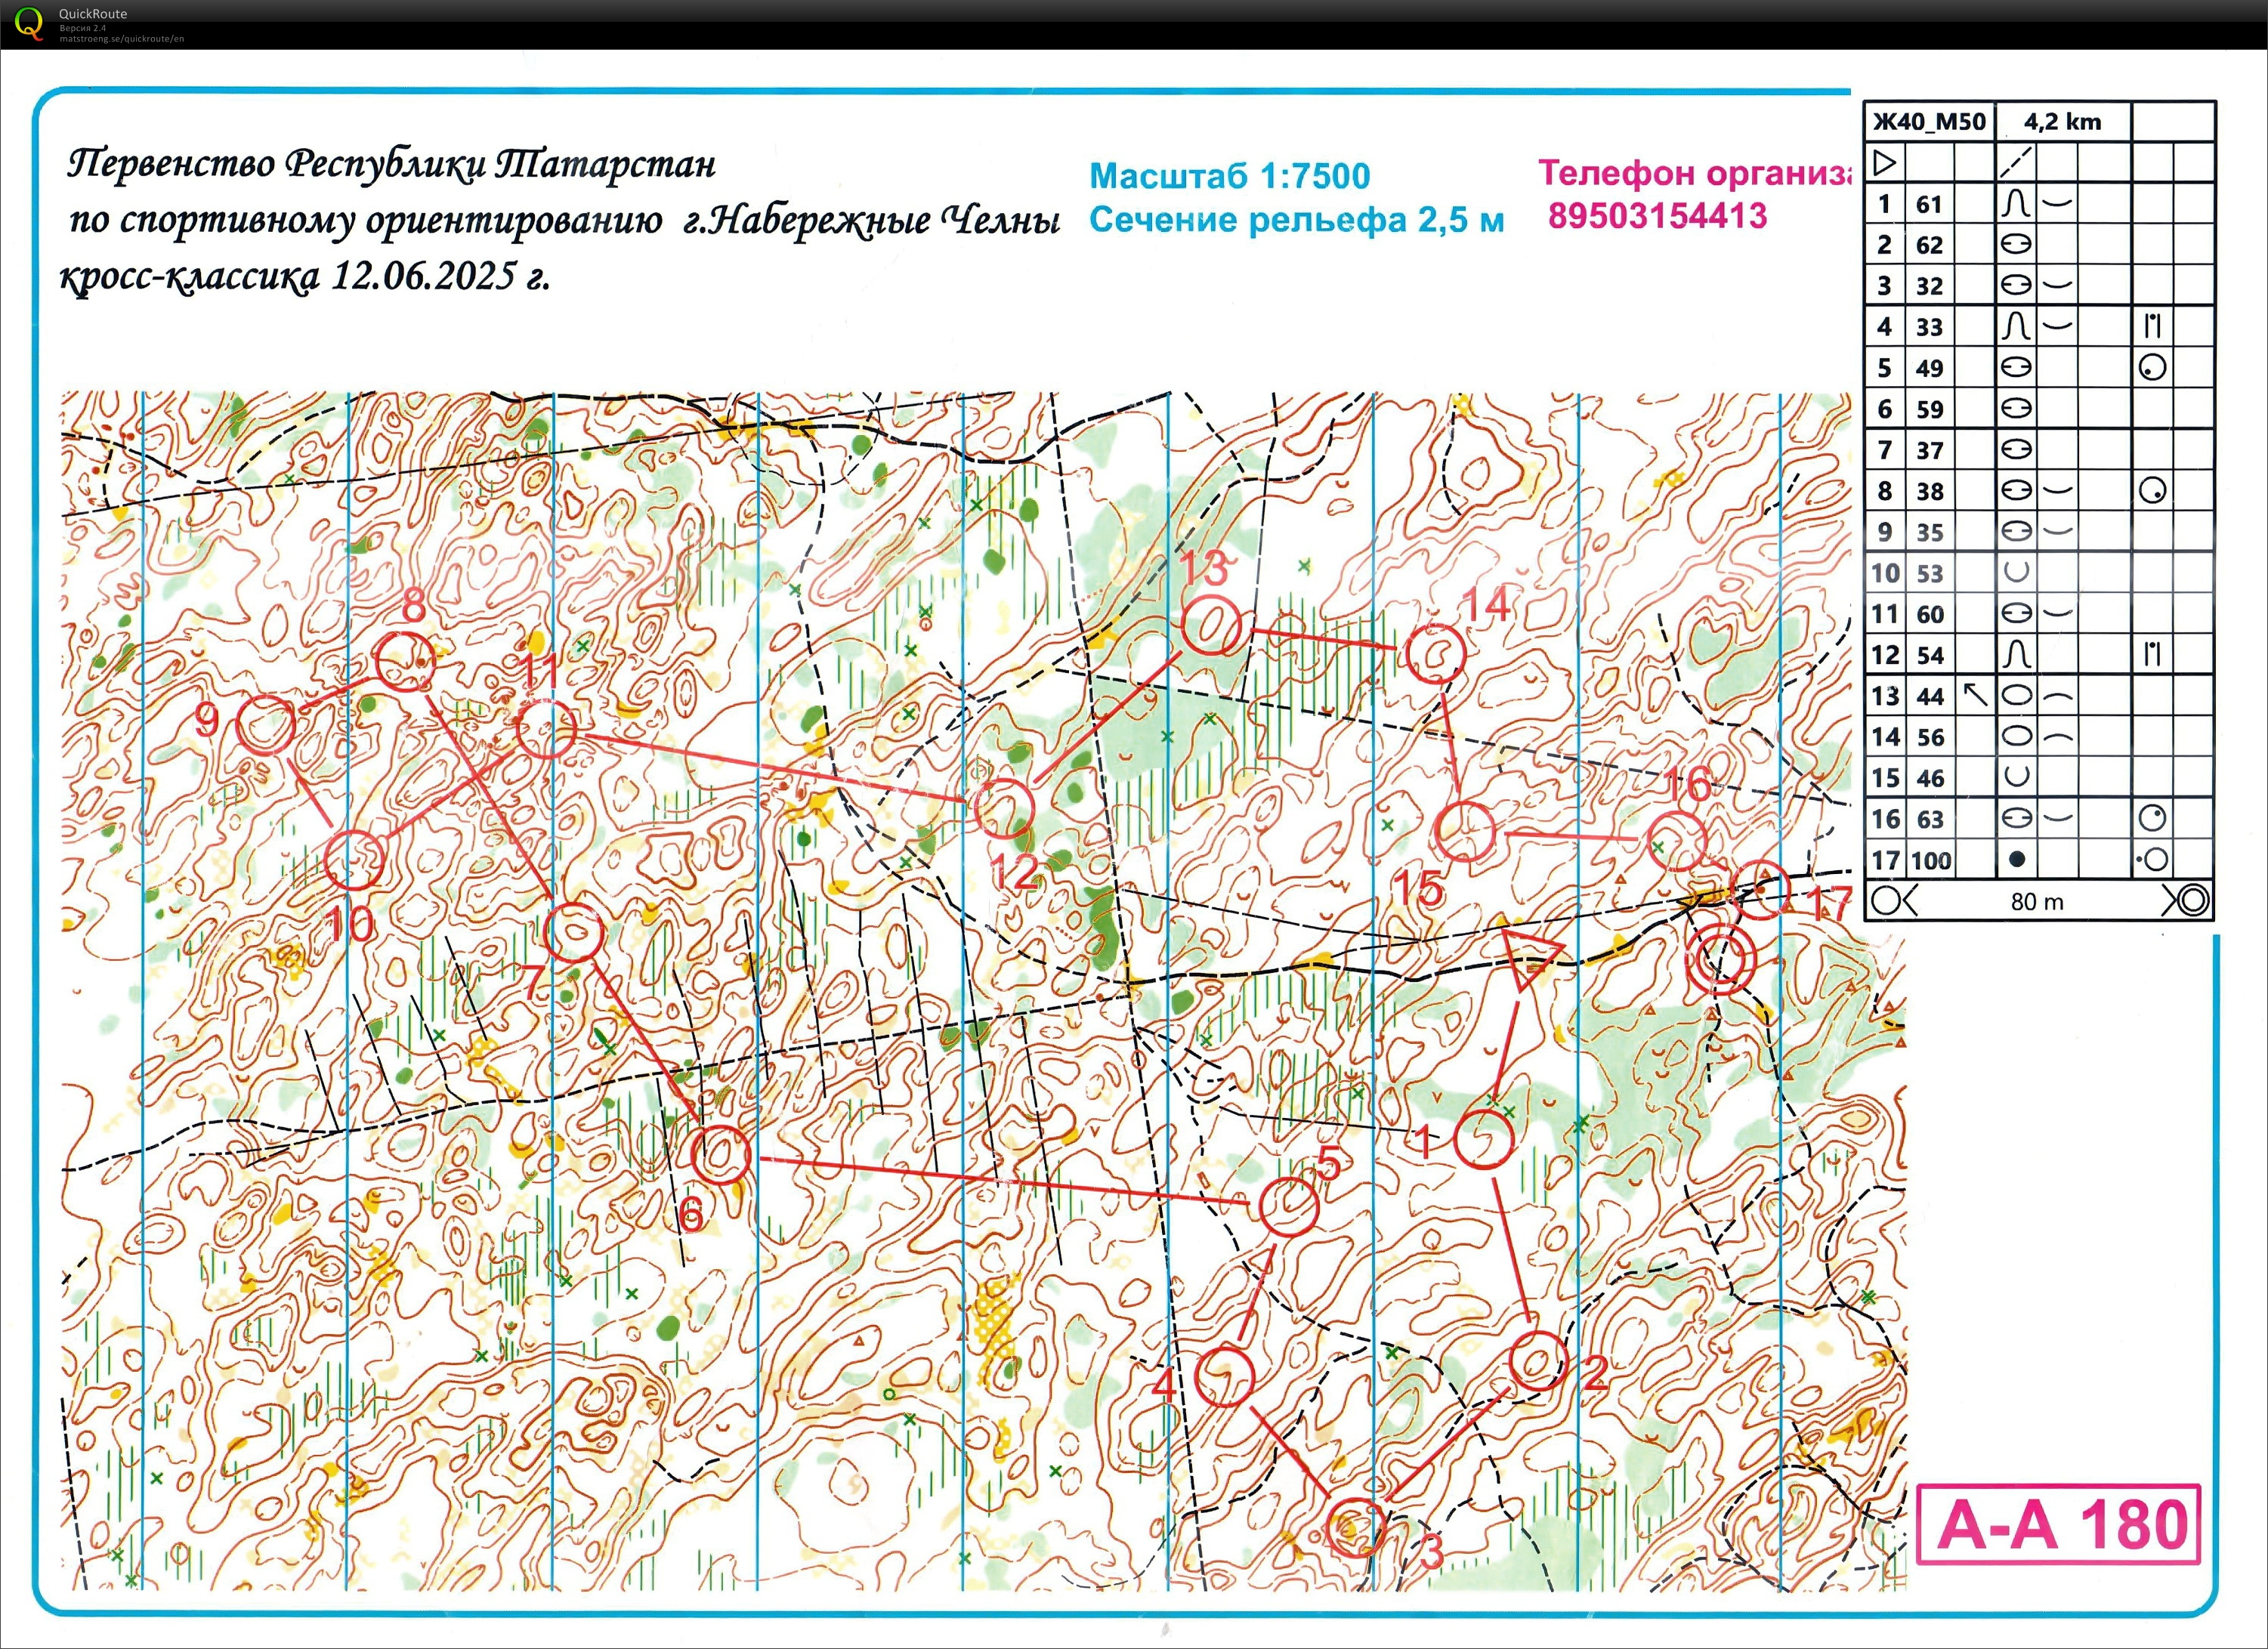Open the matstroeng.se/quickroute/en link
The width and height of the screenshot is (2268, 1649).
(122, 39)
